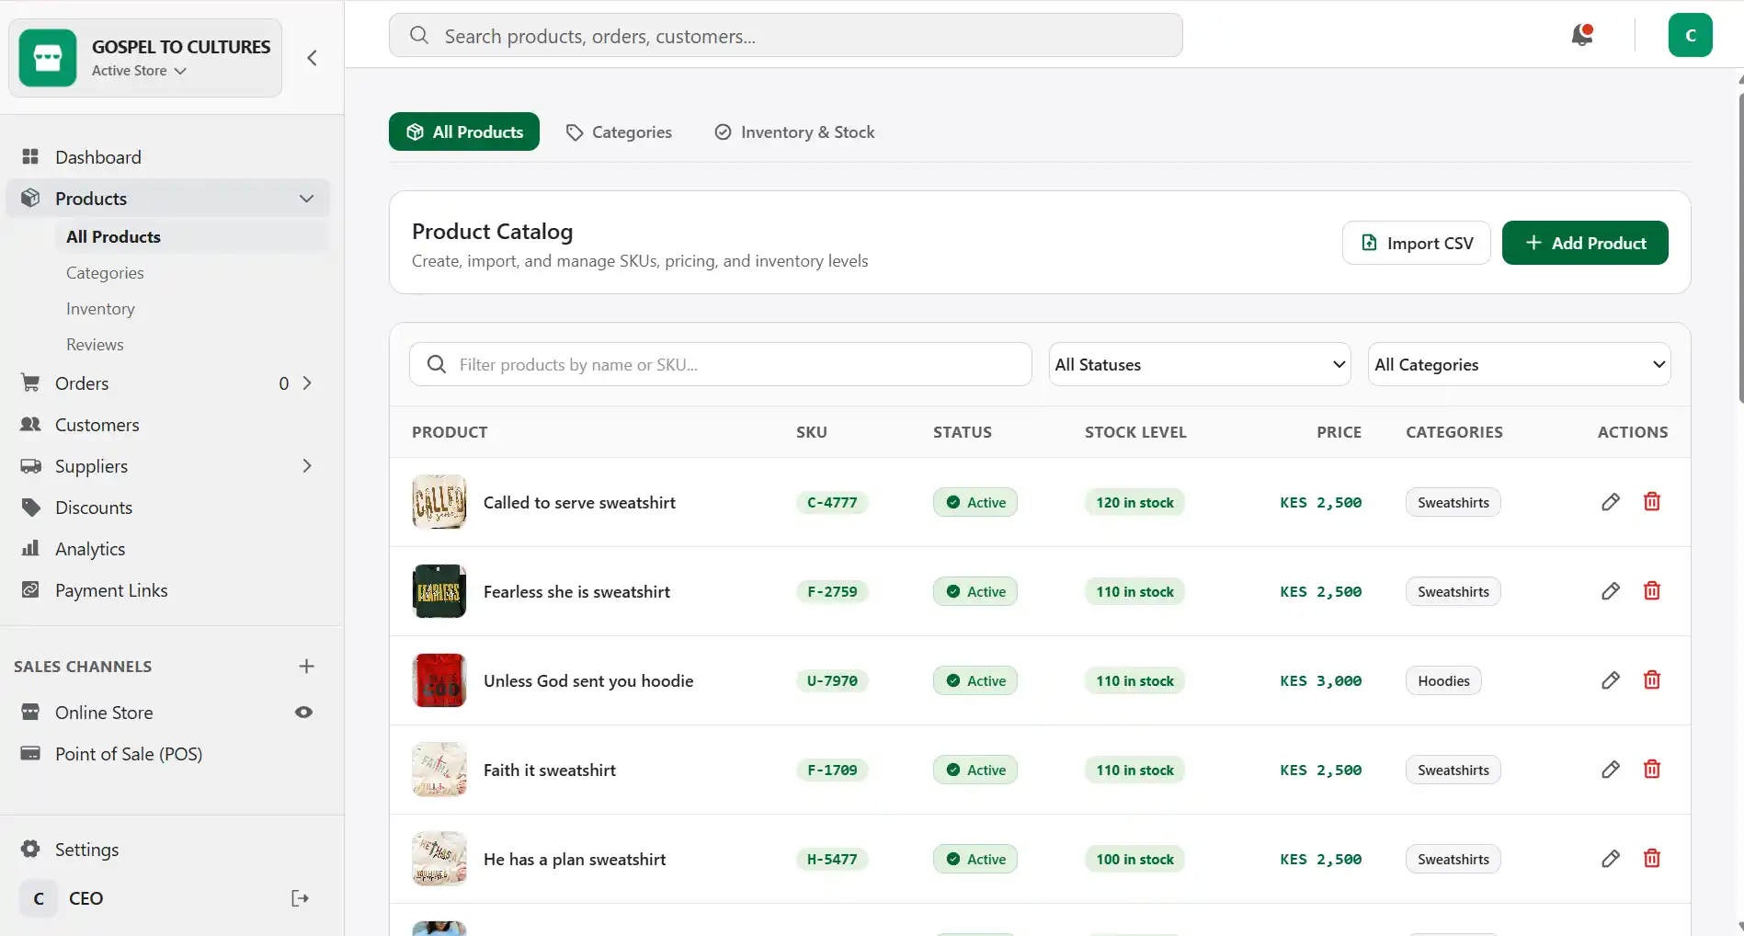Click the main search magnifier icon

click(x=419, y=35)
